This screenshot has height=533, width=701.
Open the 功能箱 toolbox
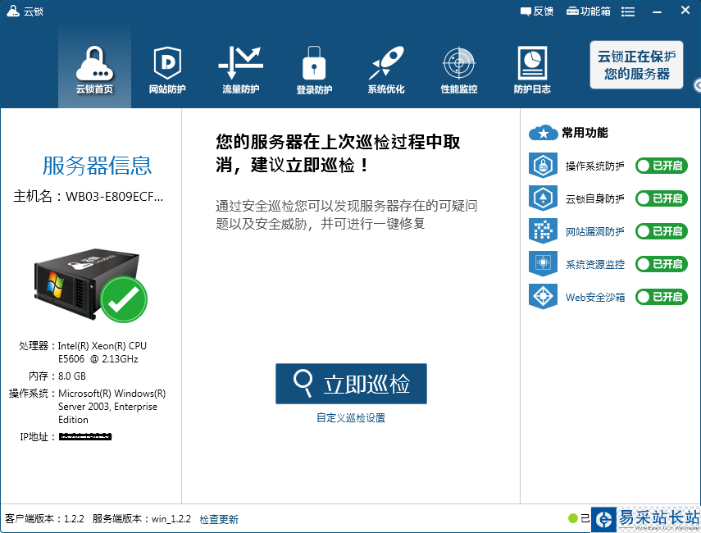coord(589,11)
